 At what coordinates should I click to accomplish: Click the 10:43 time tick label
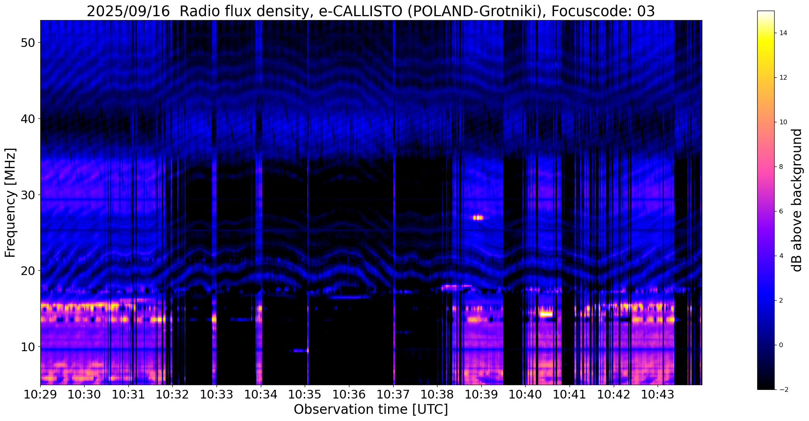pyautogui.click(x=658, y=394)
